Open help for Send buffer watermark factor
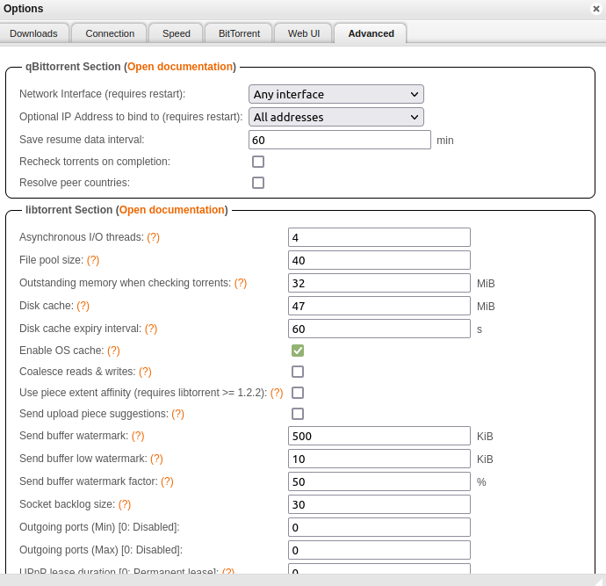 (167, 481)
